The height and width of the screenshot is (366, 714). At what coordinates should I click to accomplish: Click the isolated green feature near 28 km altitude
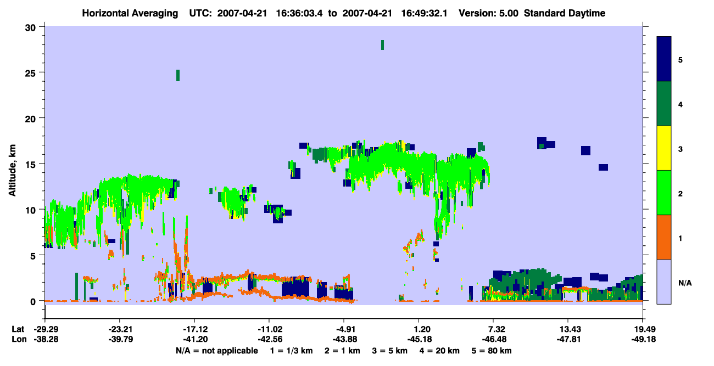click(382, 45)
